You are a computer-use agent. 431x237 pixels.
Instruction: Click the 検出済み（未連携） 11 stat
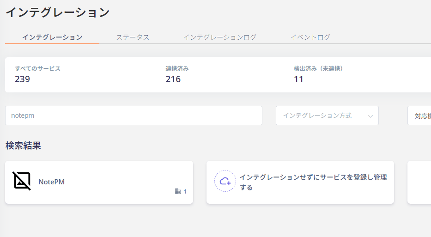[318, 74]
